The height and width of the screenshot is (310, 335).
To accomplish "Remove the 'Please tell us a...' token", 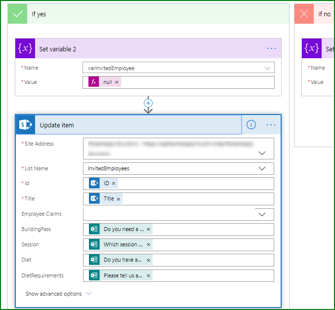I will pyautogui.click(x=148, y=276).
